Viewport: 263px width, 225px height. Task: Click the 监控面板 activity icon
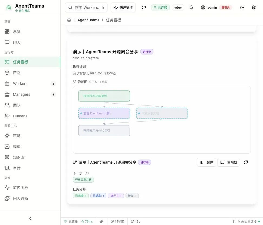7,188
